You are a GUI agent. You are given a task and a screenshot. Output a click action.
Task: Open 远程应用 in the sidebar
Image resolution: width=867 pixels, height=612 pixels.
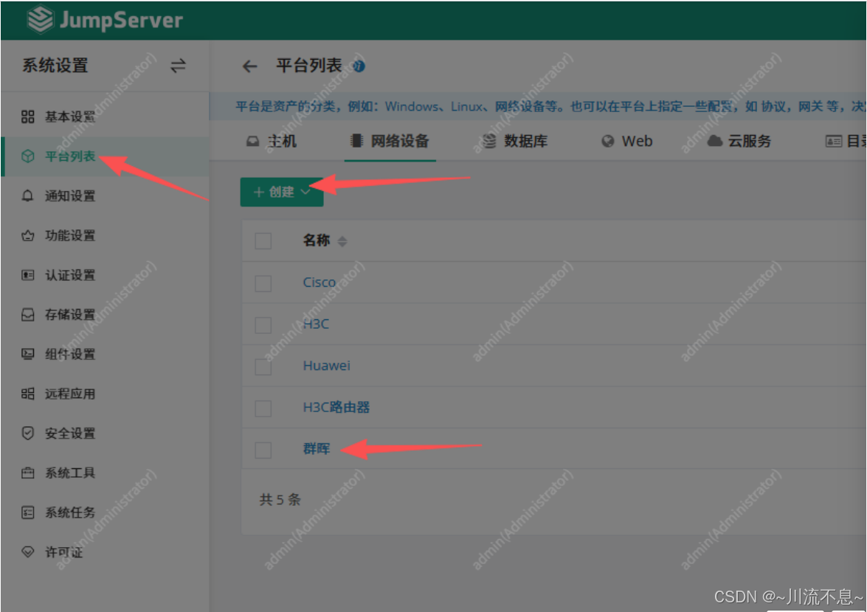(x=70, y=393)
